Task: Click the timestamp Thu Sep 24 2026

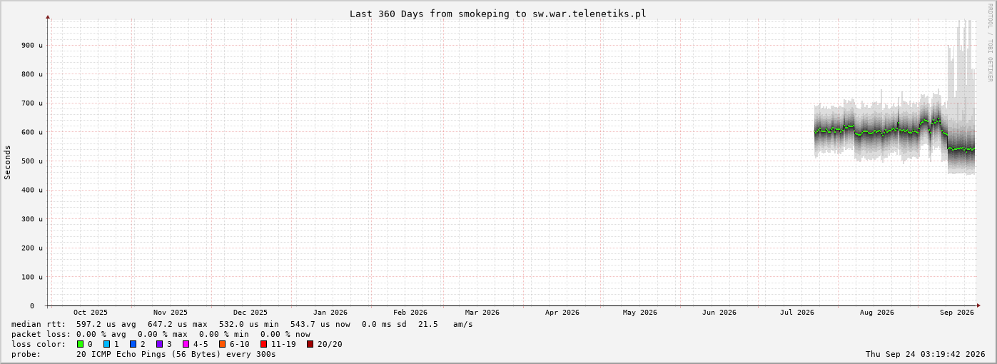Action: [x=926, y=354]
